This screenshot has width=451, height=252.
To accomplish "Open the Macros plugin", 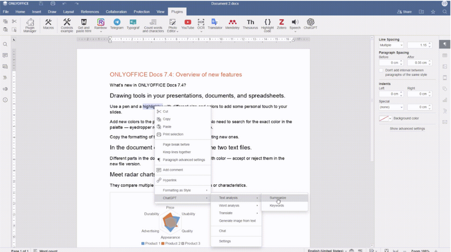I will point(49,24).
